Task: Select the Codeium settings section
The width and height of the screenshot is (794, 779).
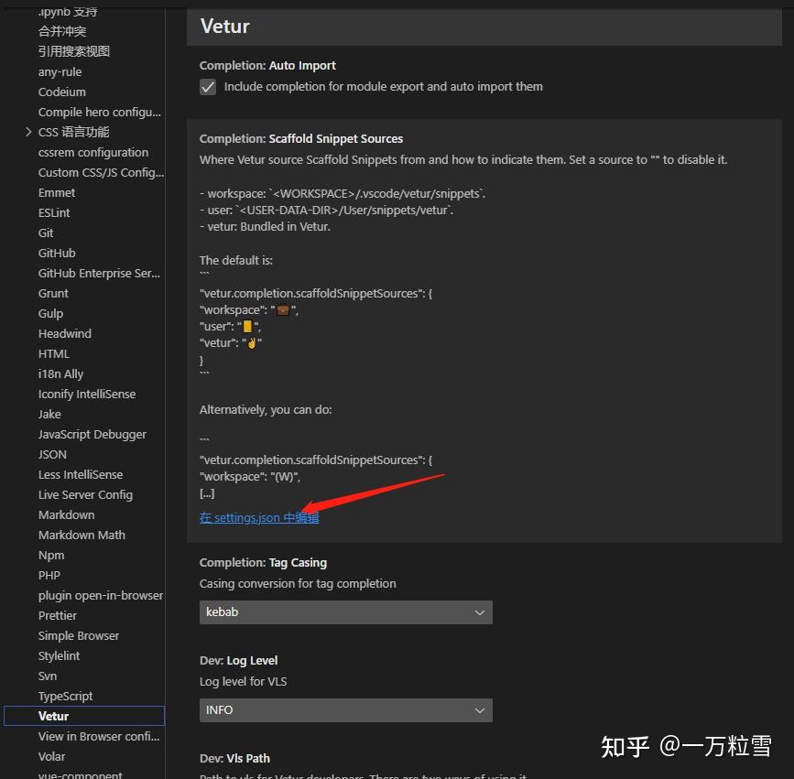Action: point(61,92)
